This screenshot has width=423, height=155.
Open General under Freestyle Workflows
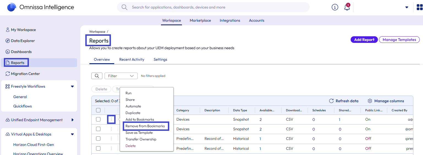coord(20,97)
